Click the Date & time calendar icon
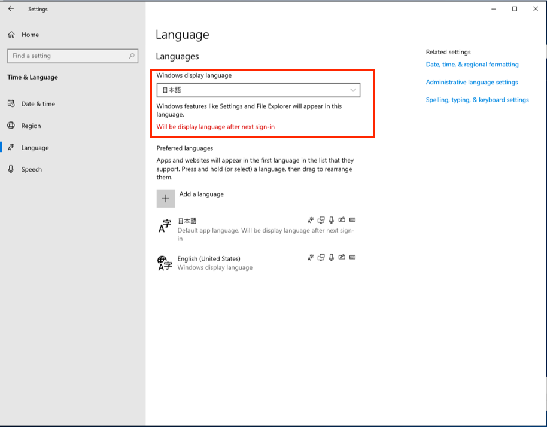 tap(11, 103)
